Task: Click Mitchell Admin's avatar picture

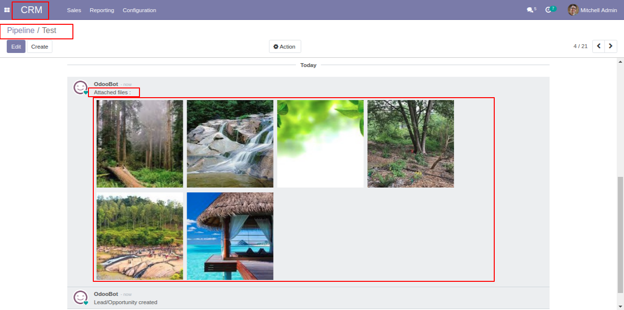Action: tap(573, 10)
